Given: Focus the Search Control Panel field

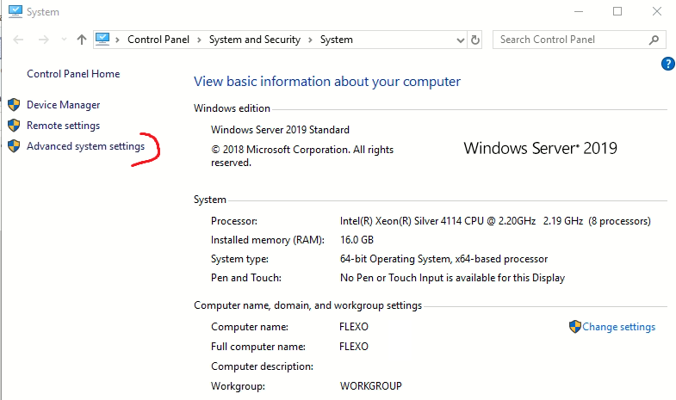Looking at the screenshot, I should pos(579,40).
